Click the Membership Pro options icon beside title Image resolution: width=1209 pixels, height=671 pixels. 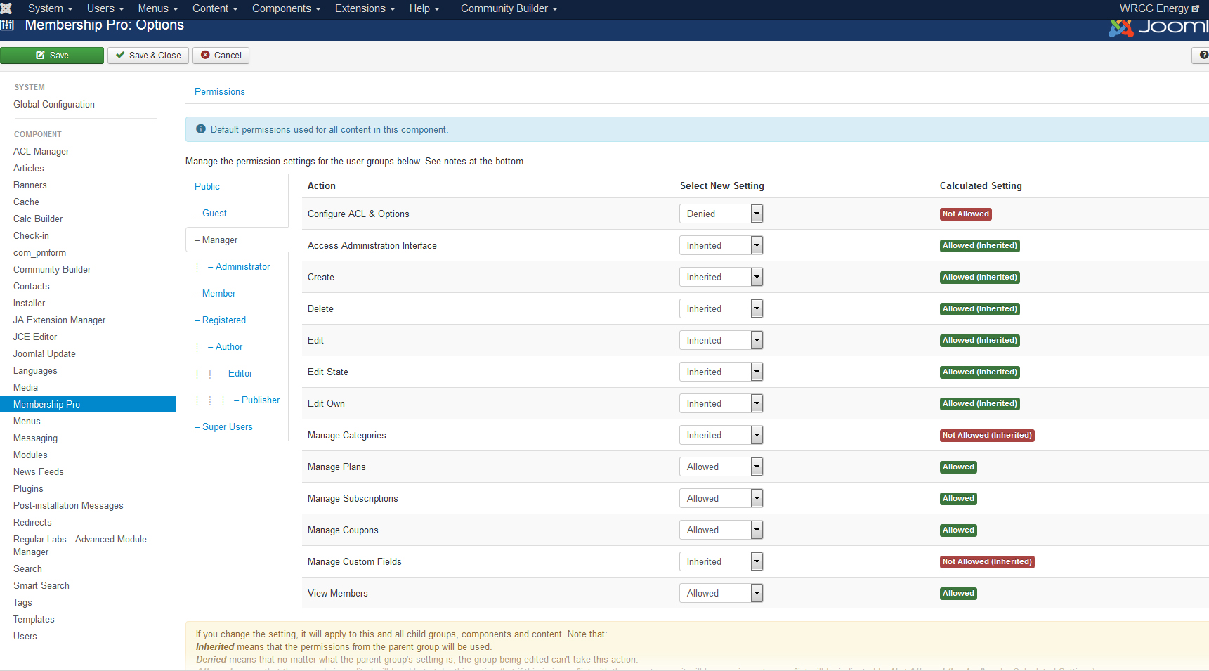tap(7, 25)
